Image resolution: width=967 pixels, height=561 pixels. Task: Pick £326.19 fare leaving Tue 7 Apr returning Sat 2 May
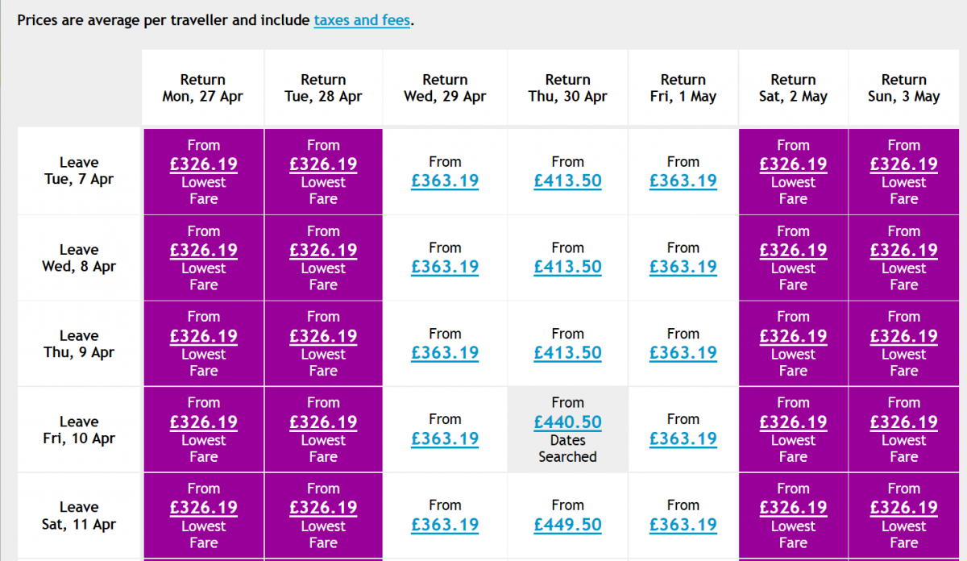pyautogui.click(x=793, y=164)
